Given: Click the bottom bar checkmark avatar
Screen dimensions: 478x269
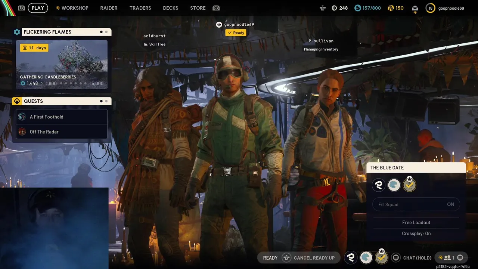Looking at the screenshot, I should point(382,257).
